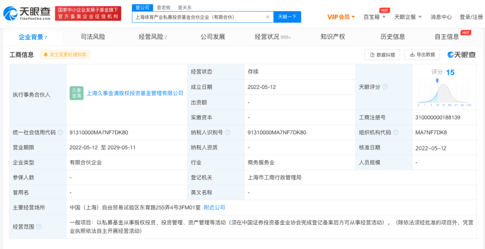This screenshot has width=485, height=249.
Task: Open the 公司发展 tab
Action: [x=213, y=37]
